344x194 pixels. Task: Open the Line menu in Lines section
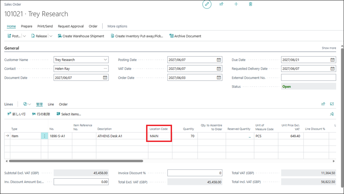tap(51, 104)
